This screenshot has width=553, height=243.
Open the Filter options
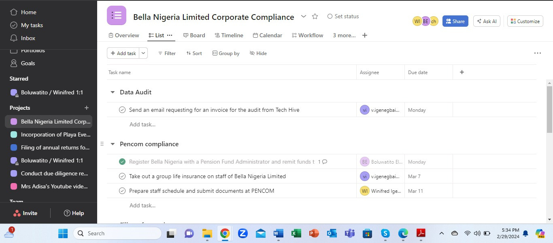(x=167, y=53)
